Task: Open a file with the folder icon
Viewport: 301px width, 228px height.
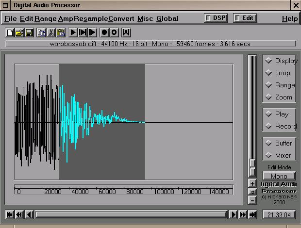Action: pos(19,33)
